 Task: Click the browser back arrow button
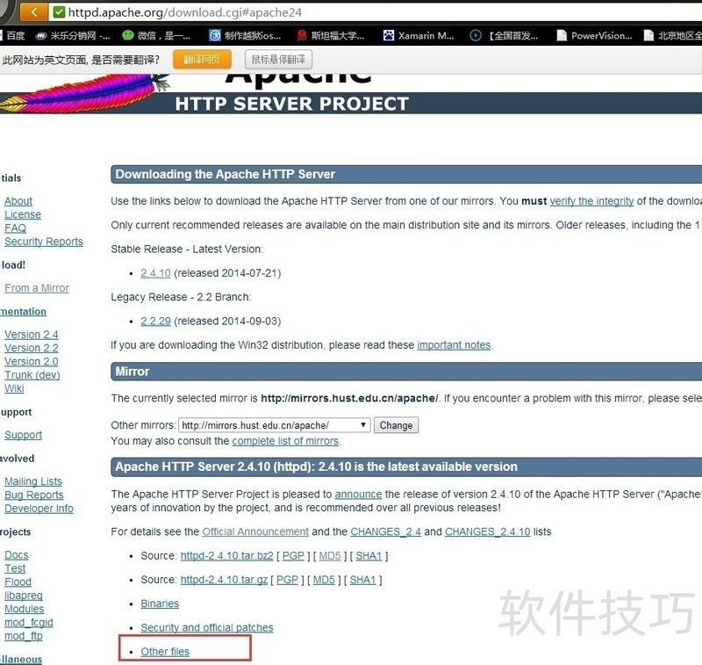pyautogui.click(x=33, y=11)
